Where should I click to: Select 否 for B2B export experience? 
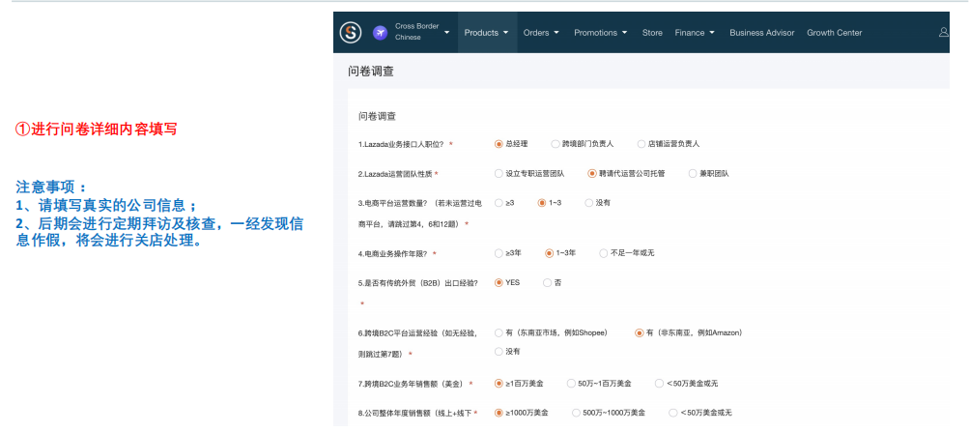(548, 282)
